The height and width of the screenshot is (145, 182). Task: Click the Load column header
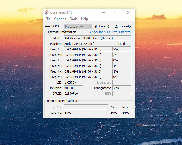(121, 44)
